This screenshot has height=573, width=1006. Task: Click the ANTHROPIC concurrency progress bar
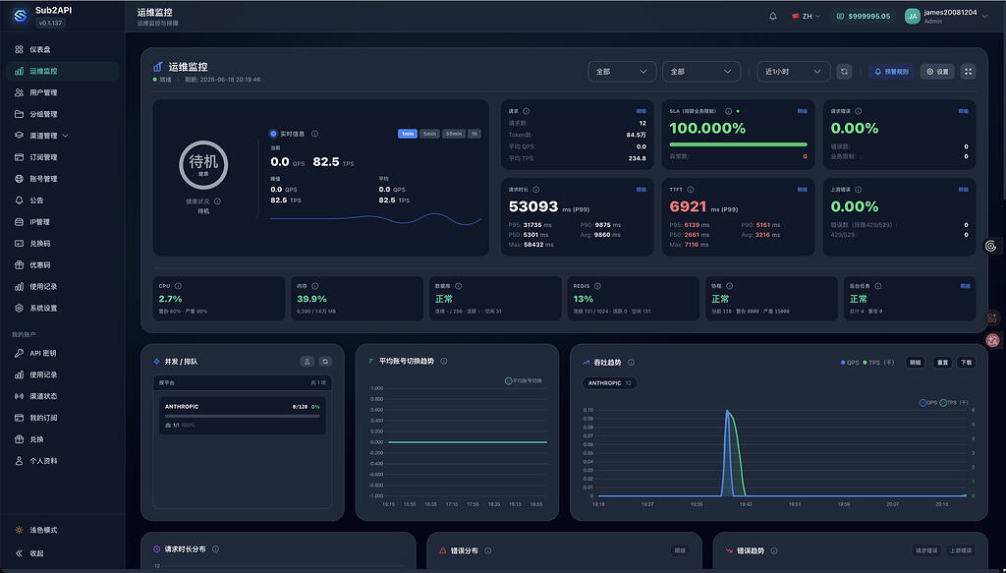[x=243, y=416]
